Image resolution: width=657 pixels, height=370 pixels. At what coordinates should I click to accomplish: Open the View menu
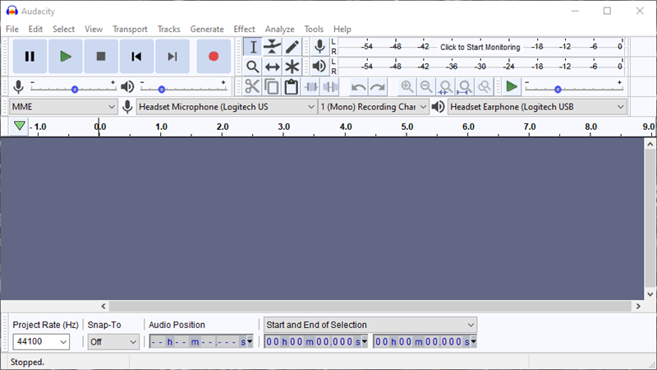pos(94,30)
